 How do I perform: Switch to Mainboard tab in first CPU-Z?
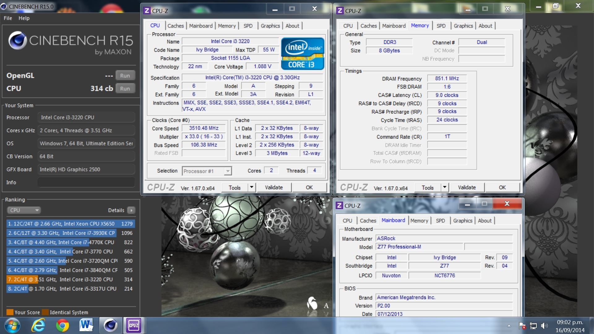click(x=201, y=26)
